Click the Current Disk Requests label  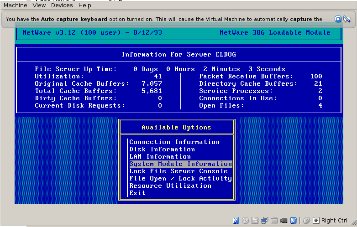[x=80, y=105]
